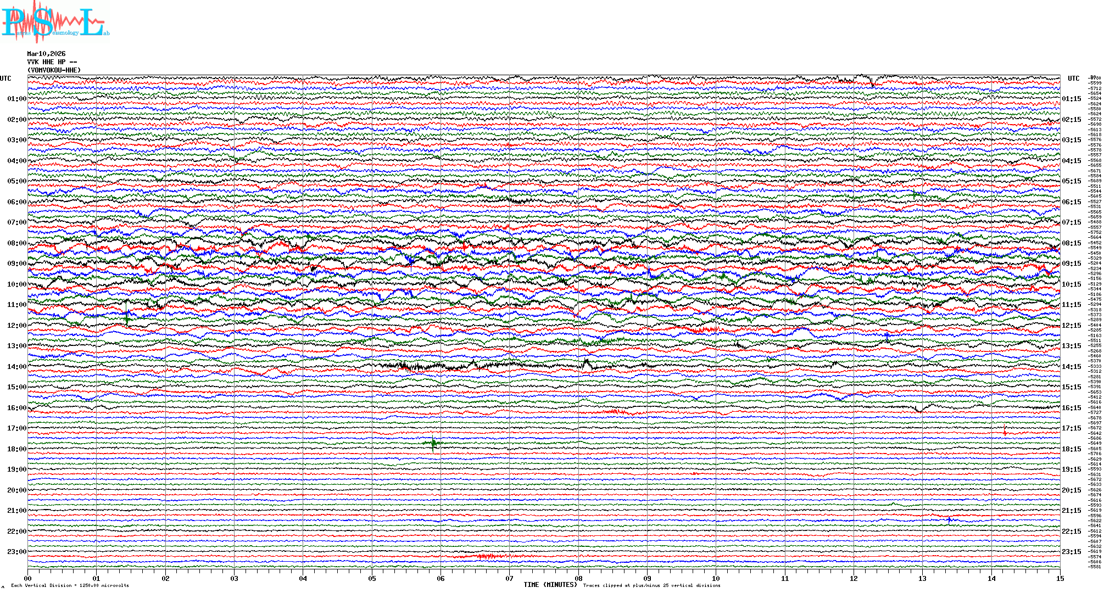Click the 18:15 right time label

(1071, 449)
